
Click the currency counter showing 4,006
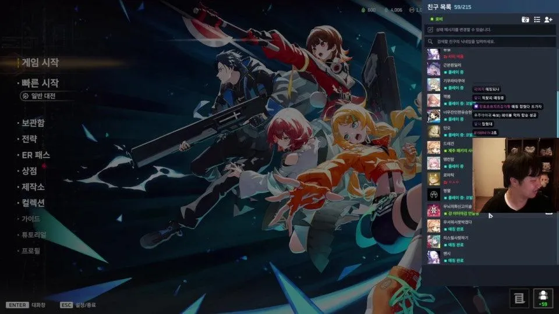(x=394, y=10)
